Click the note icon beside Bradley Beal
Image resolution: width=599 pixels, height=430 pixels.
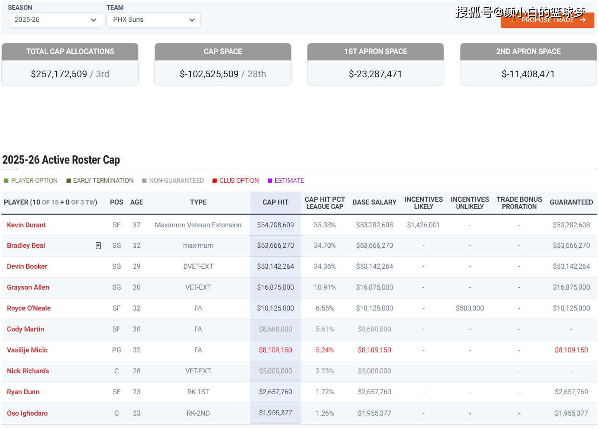[x=98, y=245]
